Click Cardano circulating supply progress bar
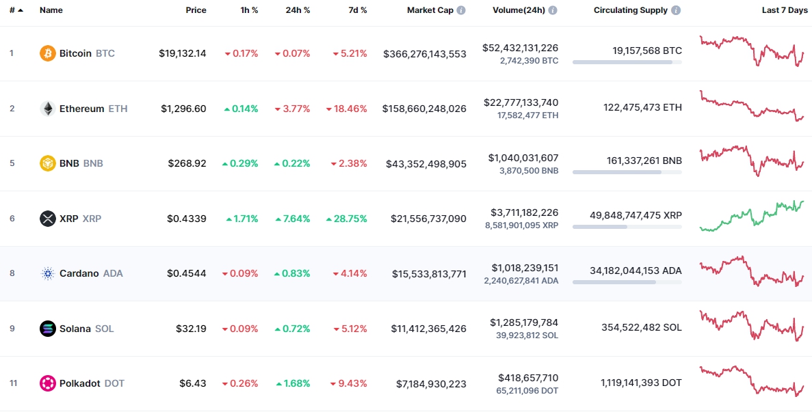812x412 pixels. 627,282
